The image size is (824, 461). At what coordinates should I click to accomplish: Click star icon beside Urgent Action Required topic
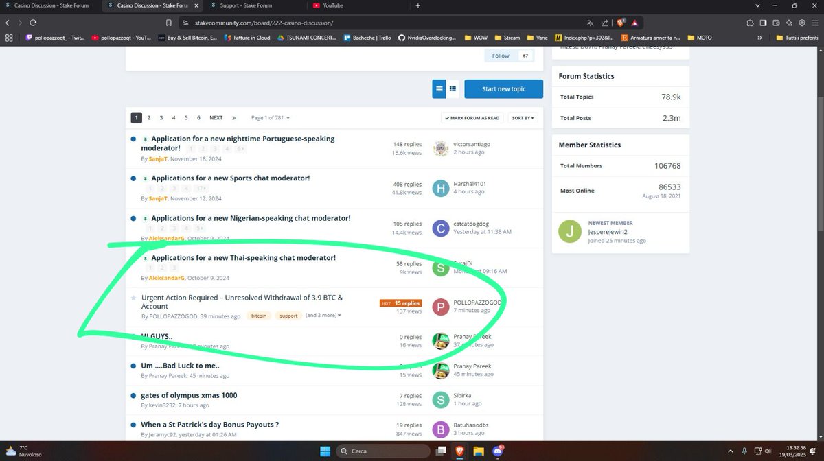[x=133, y=298]
